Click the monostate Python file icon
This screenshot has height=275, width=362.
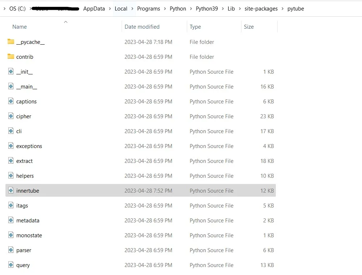11,235
